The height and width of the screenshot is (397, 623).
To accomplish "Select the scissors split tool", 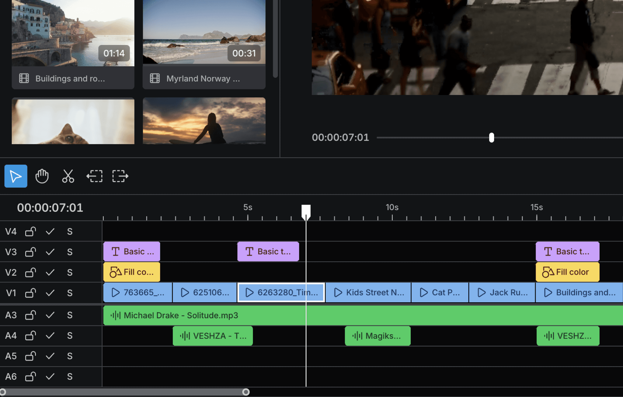I will [x=68, y=176].
